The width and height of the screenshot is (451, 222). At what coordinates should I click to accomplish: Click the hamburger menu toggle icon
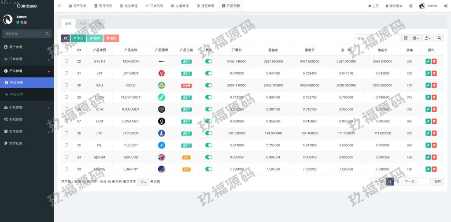pos(59,6)
